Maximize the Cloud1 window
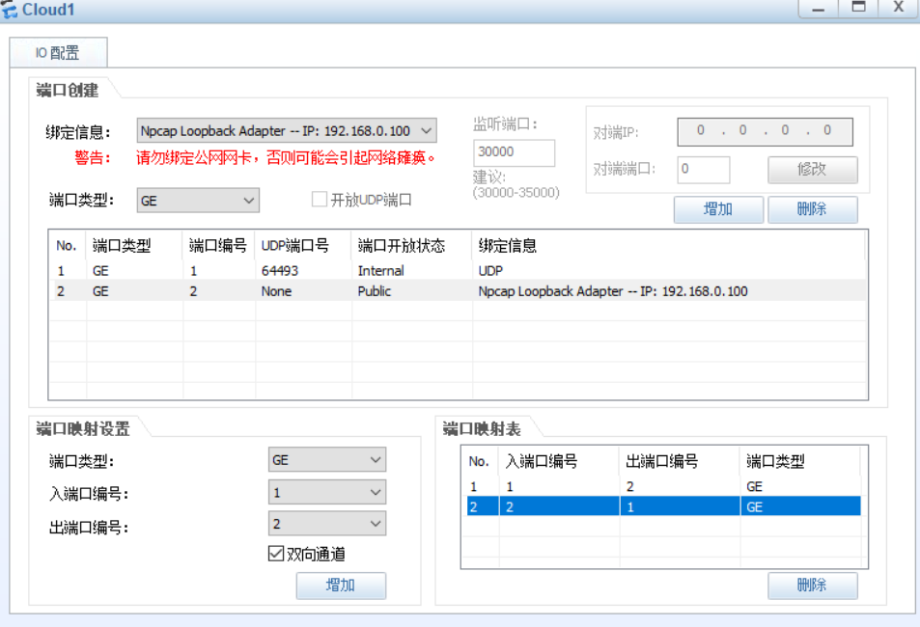920x627 pixels. click(x=858, y=9)
